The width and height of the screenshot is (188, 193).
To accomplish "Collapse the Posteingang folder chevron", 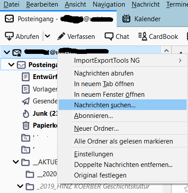I will coord(11,64).
